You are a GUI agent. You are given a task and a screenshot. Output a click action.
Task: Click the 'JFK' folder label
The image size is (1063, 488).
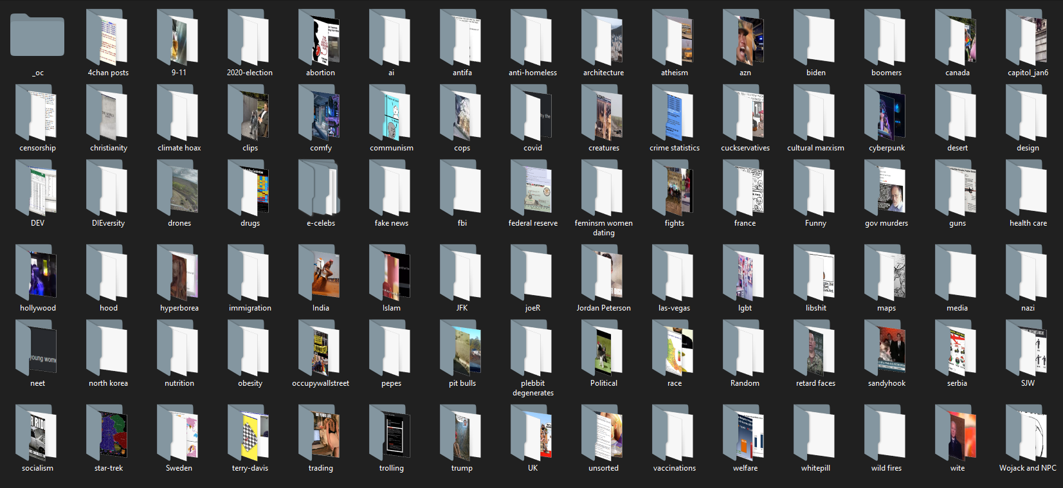point(462,308)
